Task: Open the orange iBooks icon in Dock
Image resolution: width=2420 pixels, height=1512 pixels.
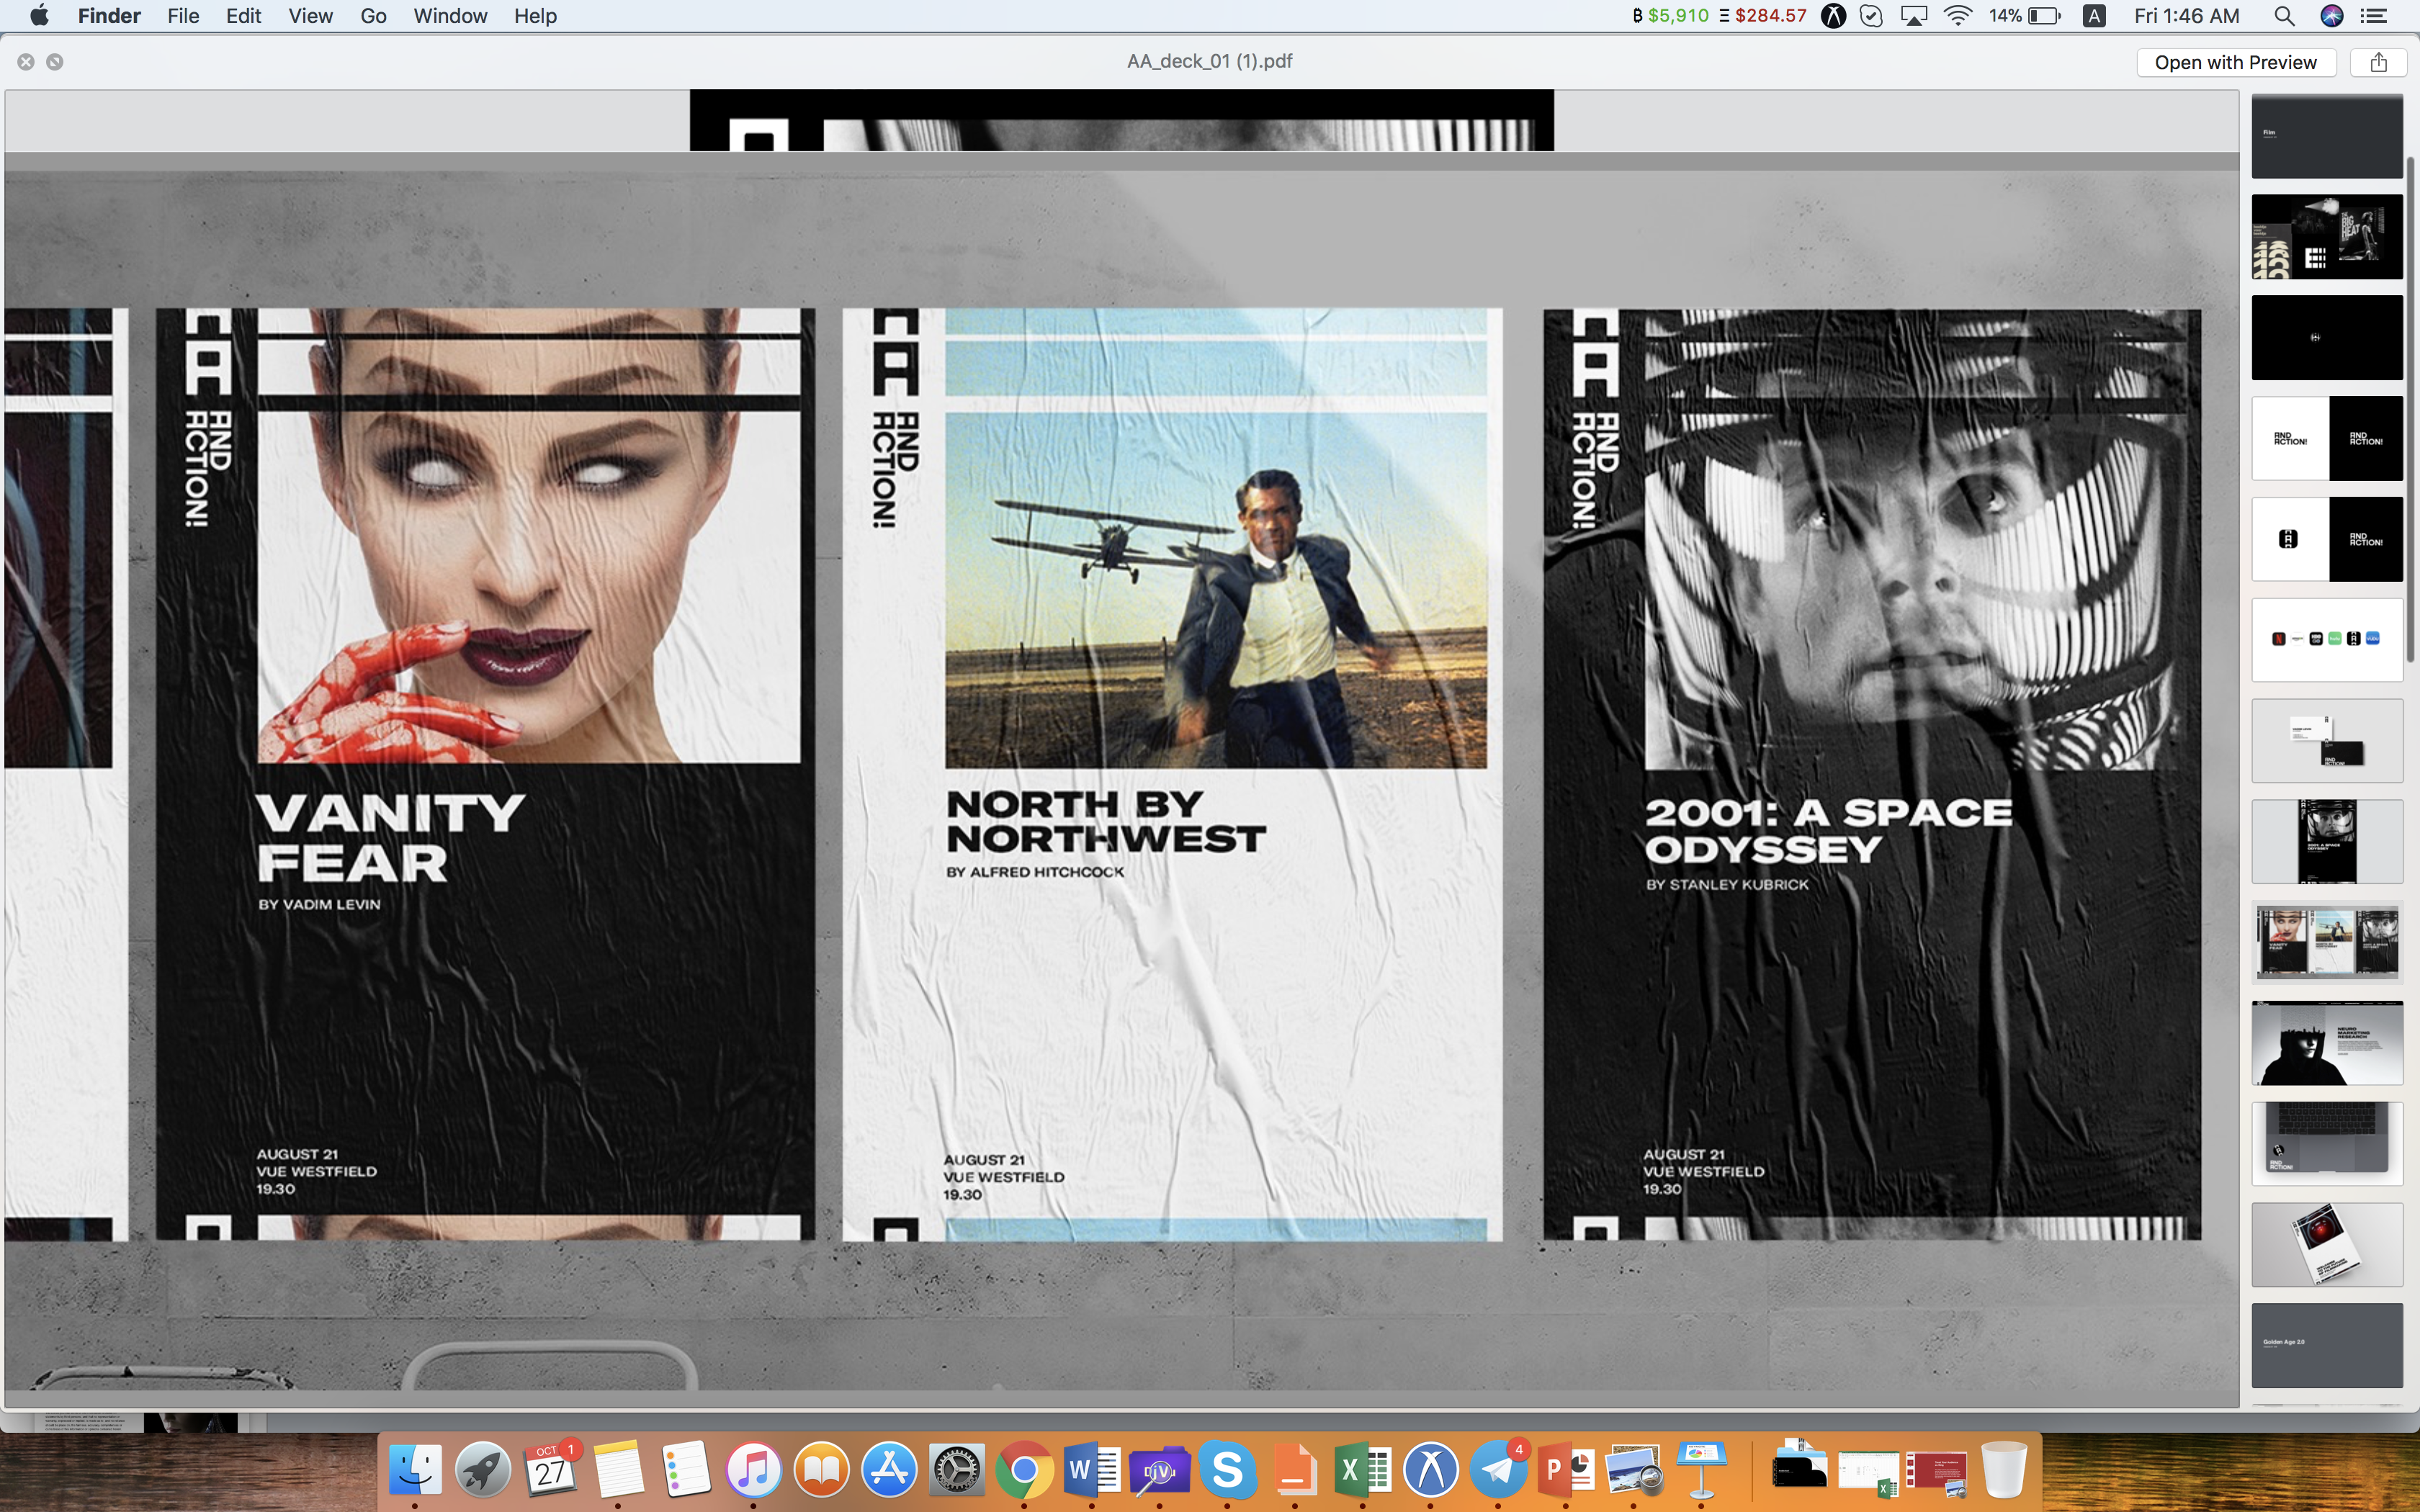Action: pyautogui.click(x=821, y=1470)
